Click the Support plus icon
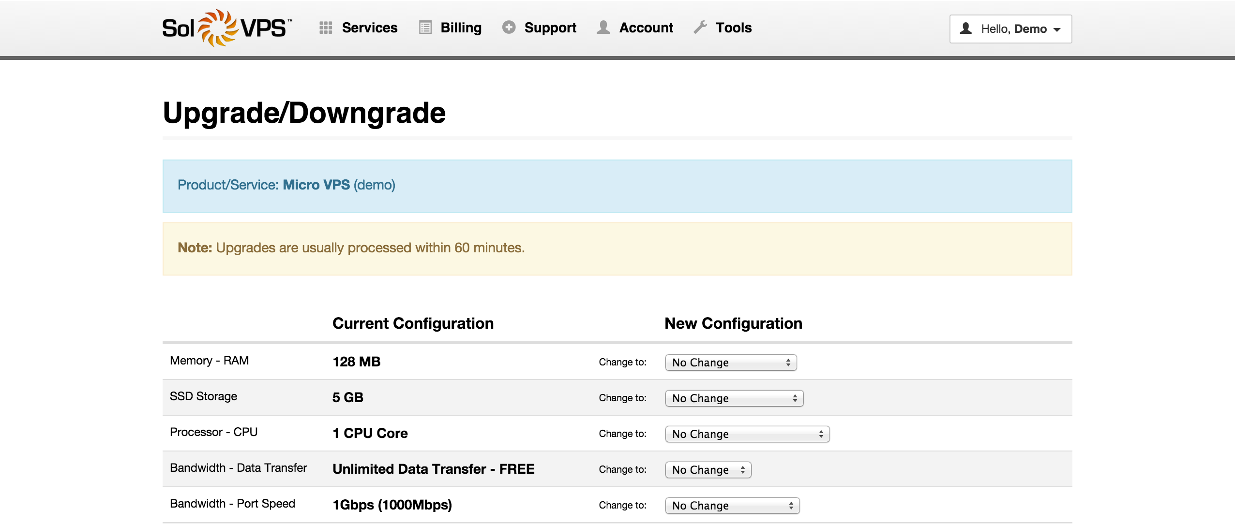 point(509,28)
